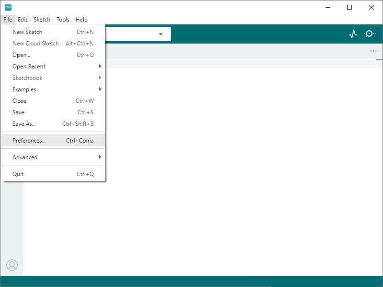This screenshot has height=287, width=383.
Task: Click Save in the File menu
Action: coord(53,112)
